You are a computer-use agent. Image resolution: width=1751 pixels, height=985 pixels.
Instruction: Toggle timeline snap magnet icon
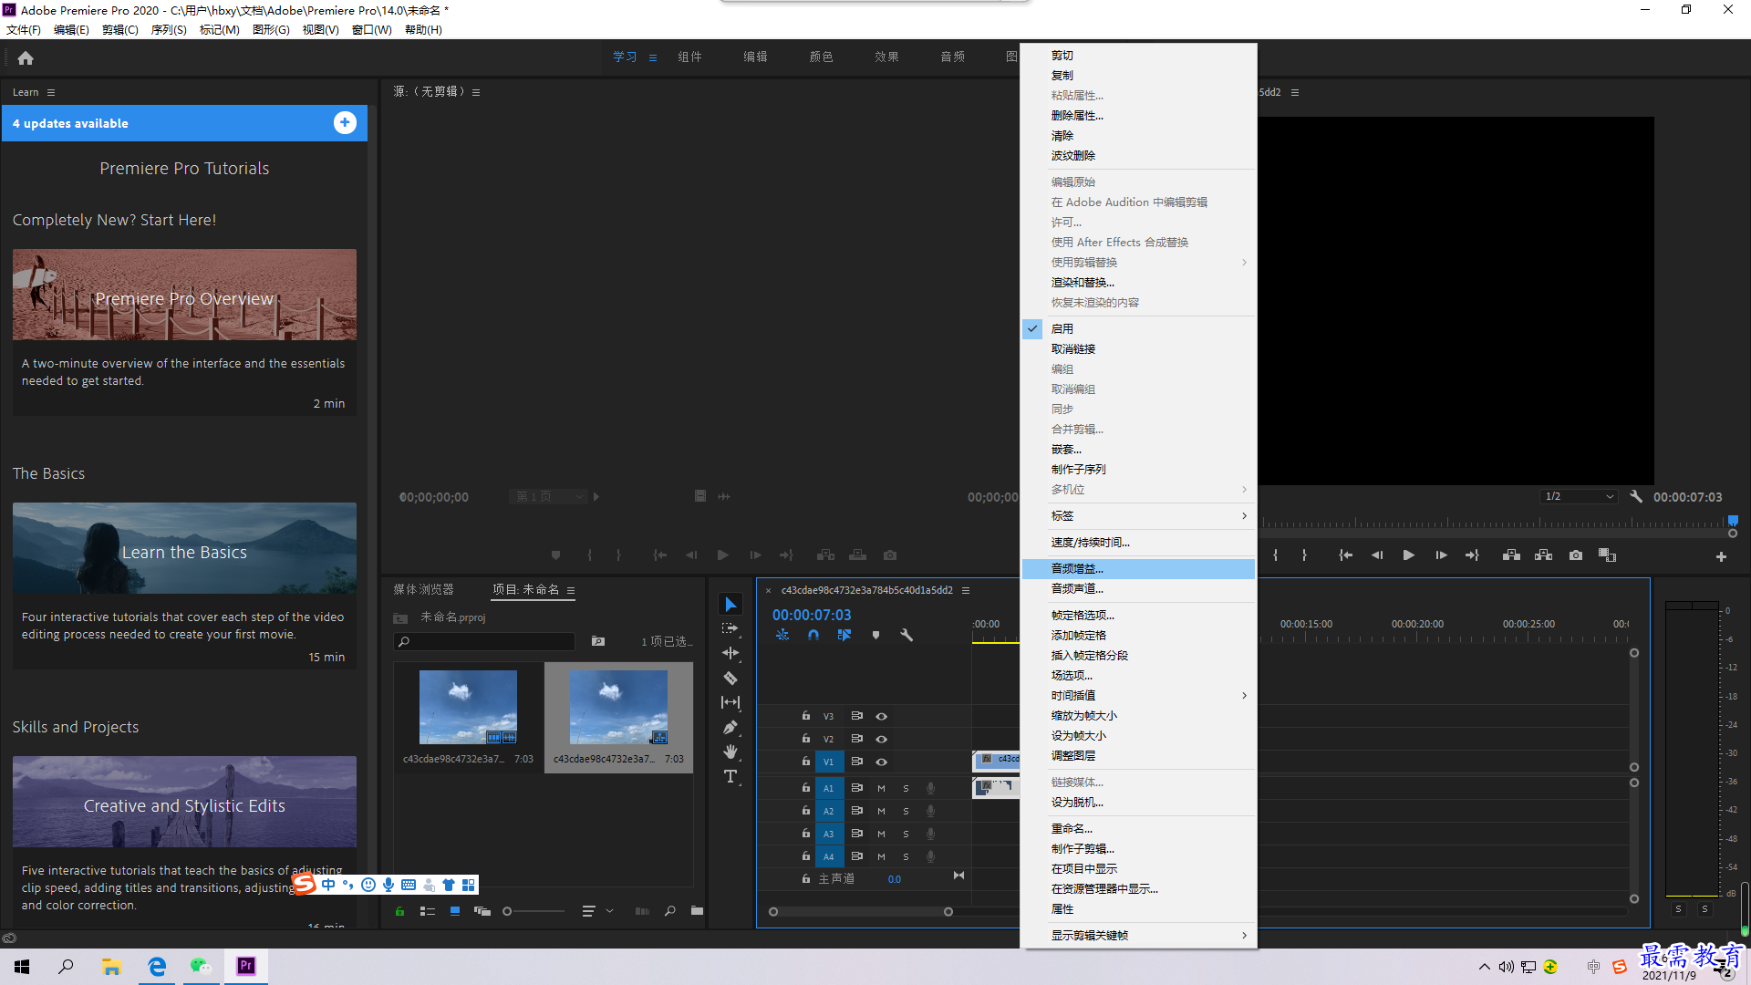click(x=813, y=635)
